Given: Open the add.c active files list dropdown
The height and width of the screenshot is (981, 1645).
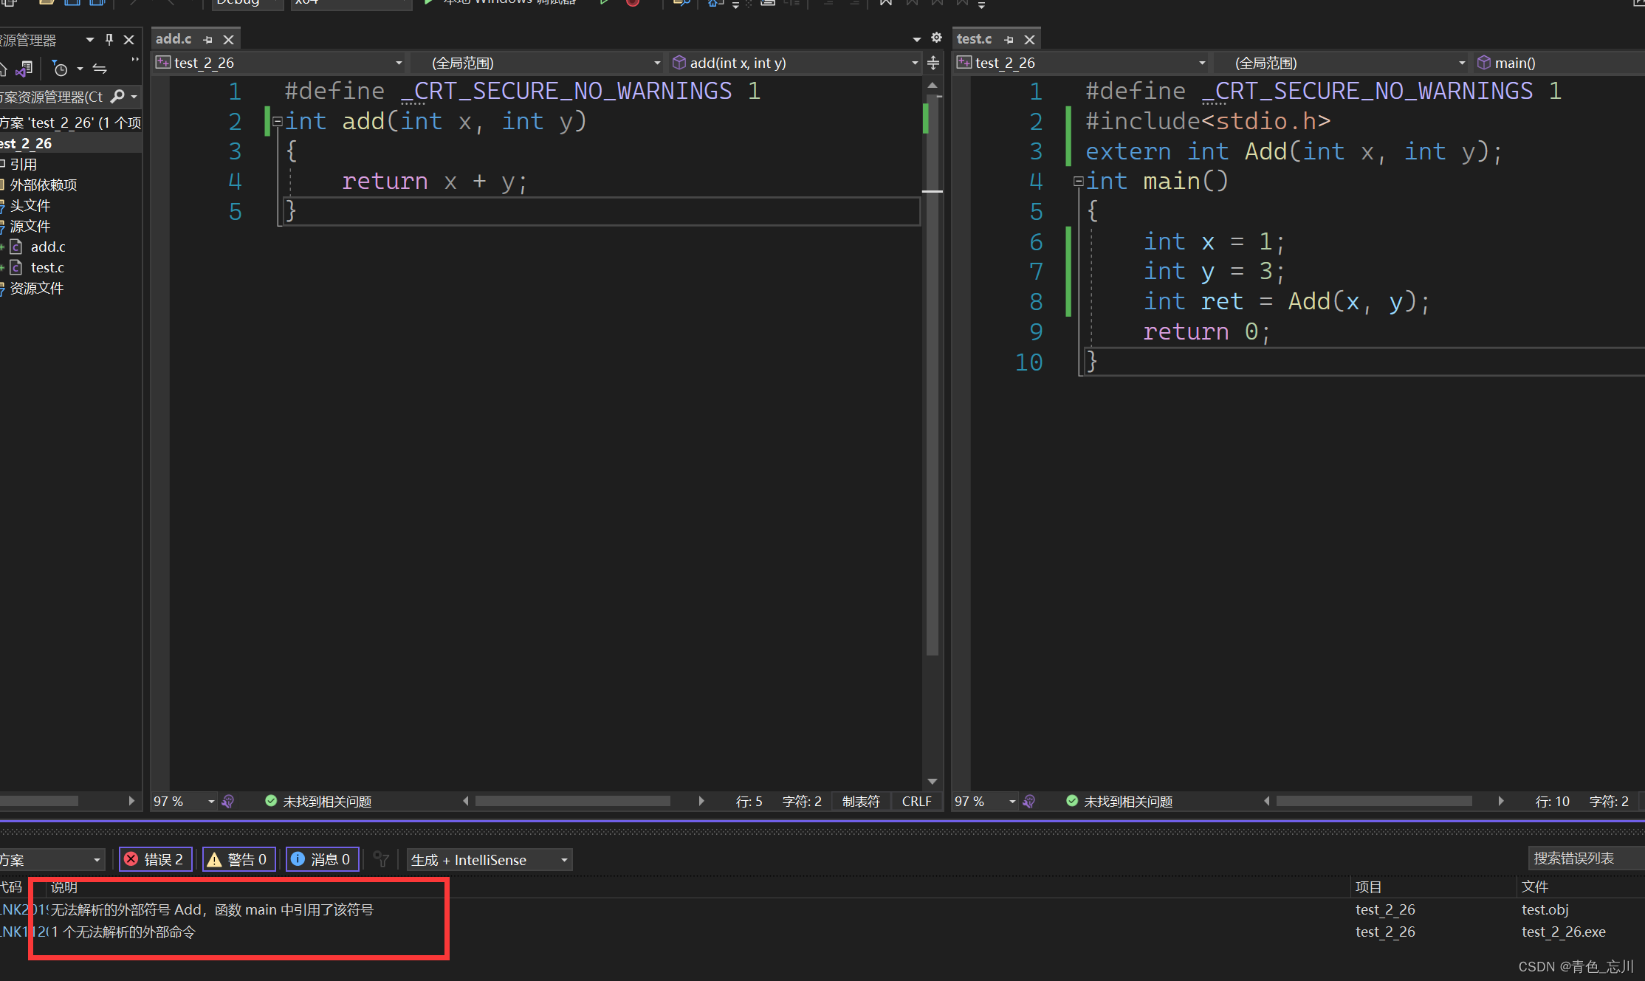Looking at the screenshot, I should pyautogui.click(x=916, y=40).
